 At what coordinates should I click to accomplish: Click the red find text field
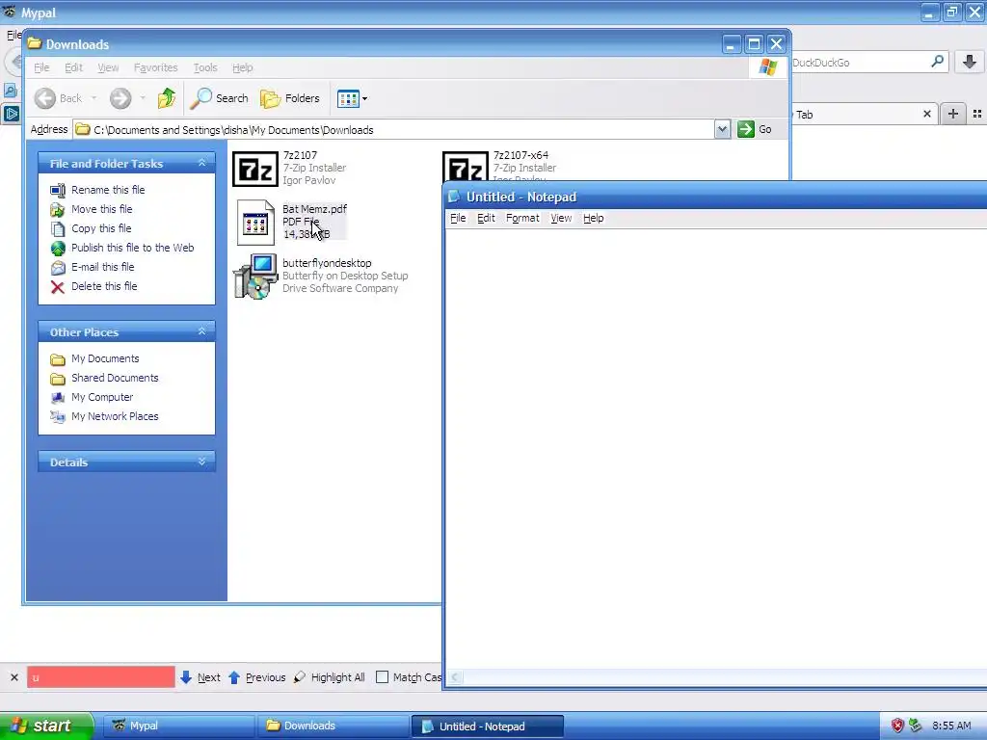coord(100,677)
